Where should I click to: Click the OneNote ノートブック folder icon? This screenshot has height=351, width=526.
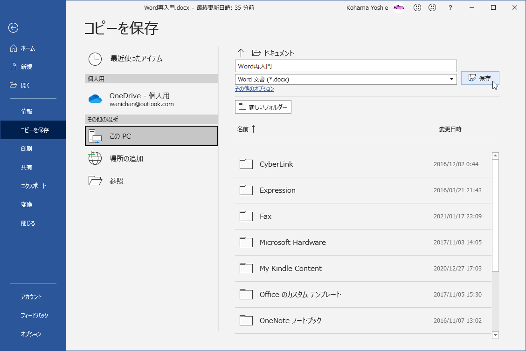coord(246,321)
